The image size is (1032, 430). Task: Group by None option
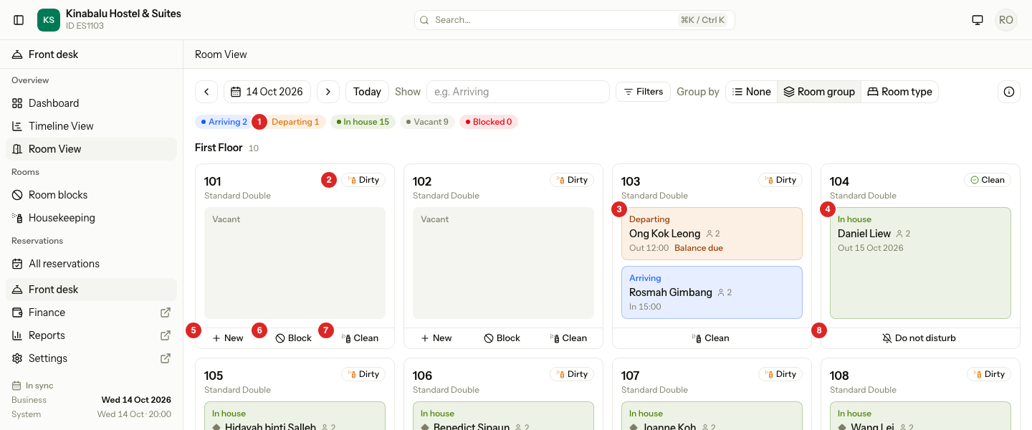click(x=752, y=92)
